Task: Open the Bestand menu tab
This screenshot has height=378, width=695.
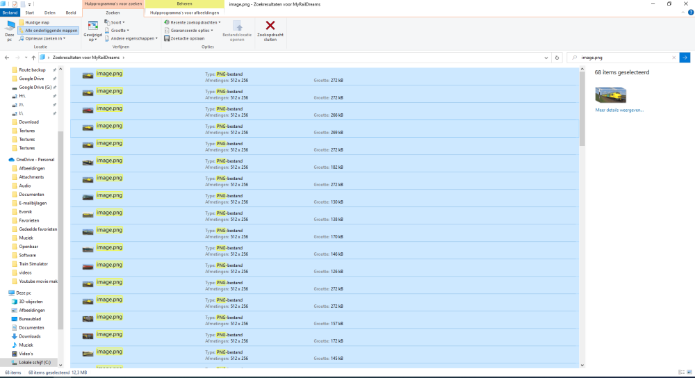Action: (10, 13)
